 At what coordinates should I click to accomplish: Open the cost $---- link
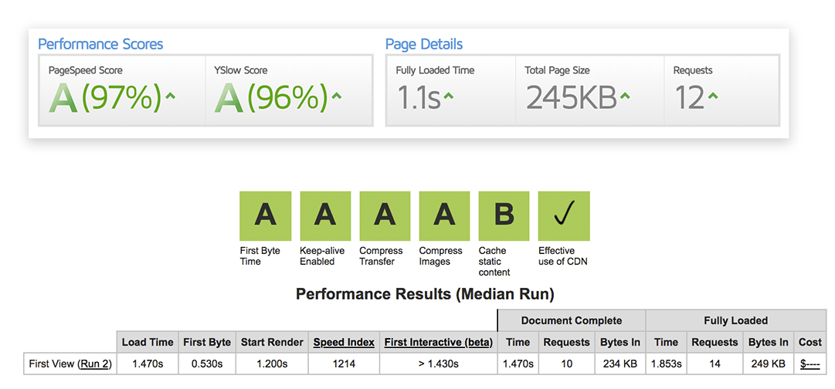click(x=810, y=364)
